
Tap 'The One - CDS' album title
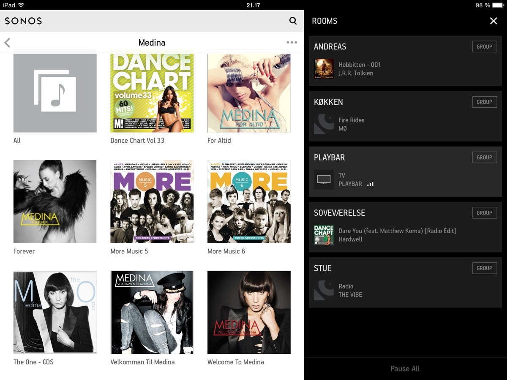(33, 362)
